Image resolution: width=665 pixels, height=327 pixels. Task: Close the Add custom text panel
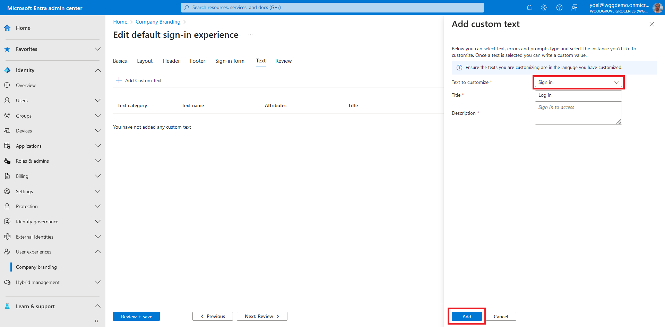click(x=651, y=24)
